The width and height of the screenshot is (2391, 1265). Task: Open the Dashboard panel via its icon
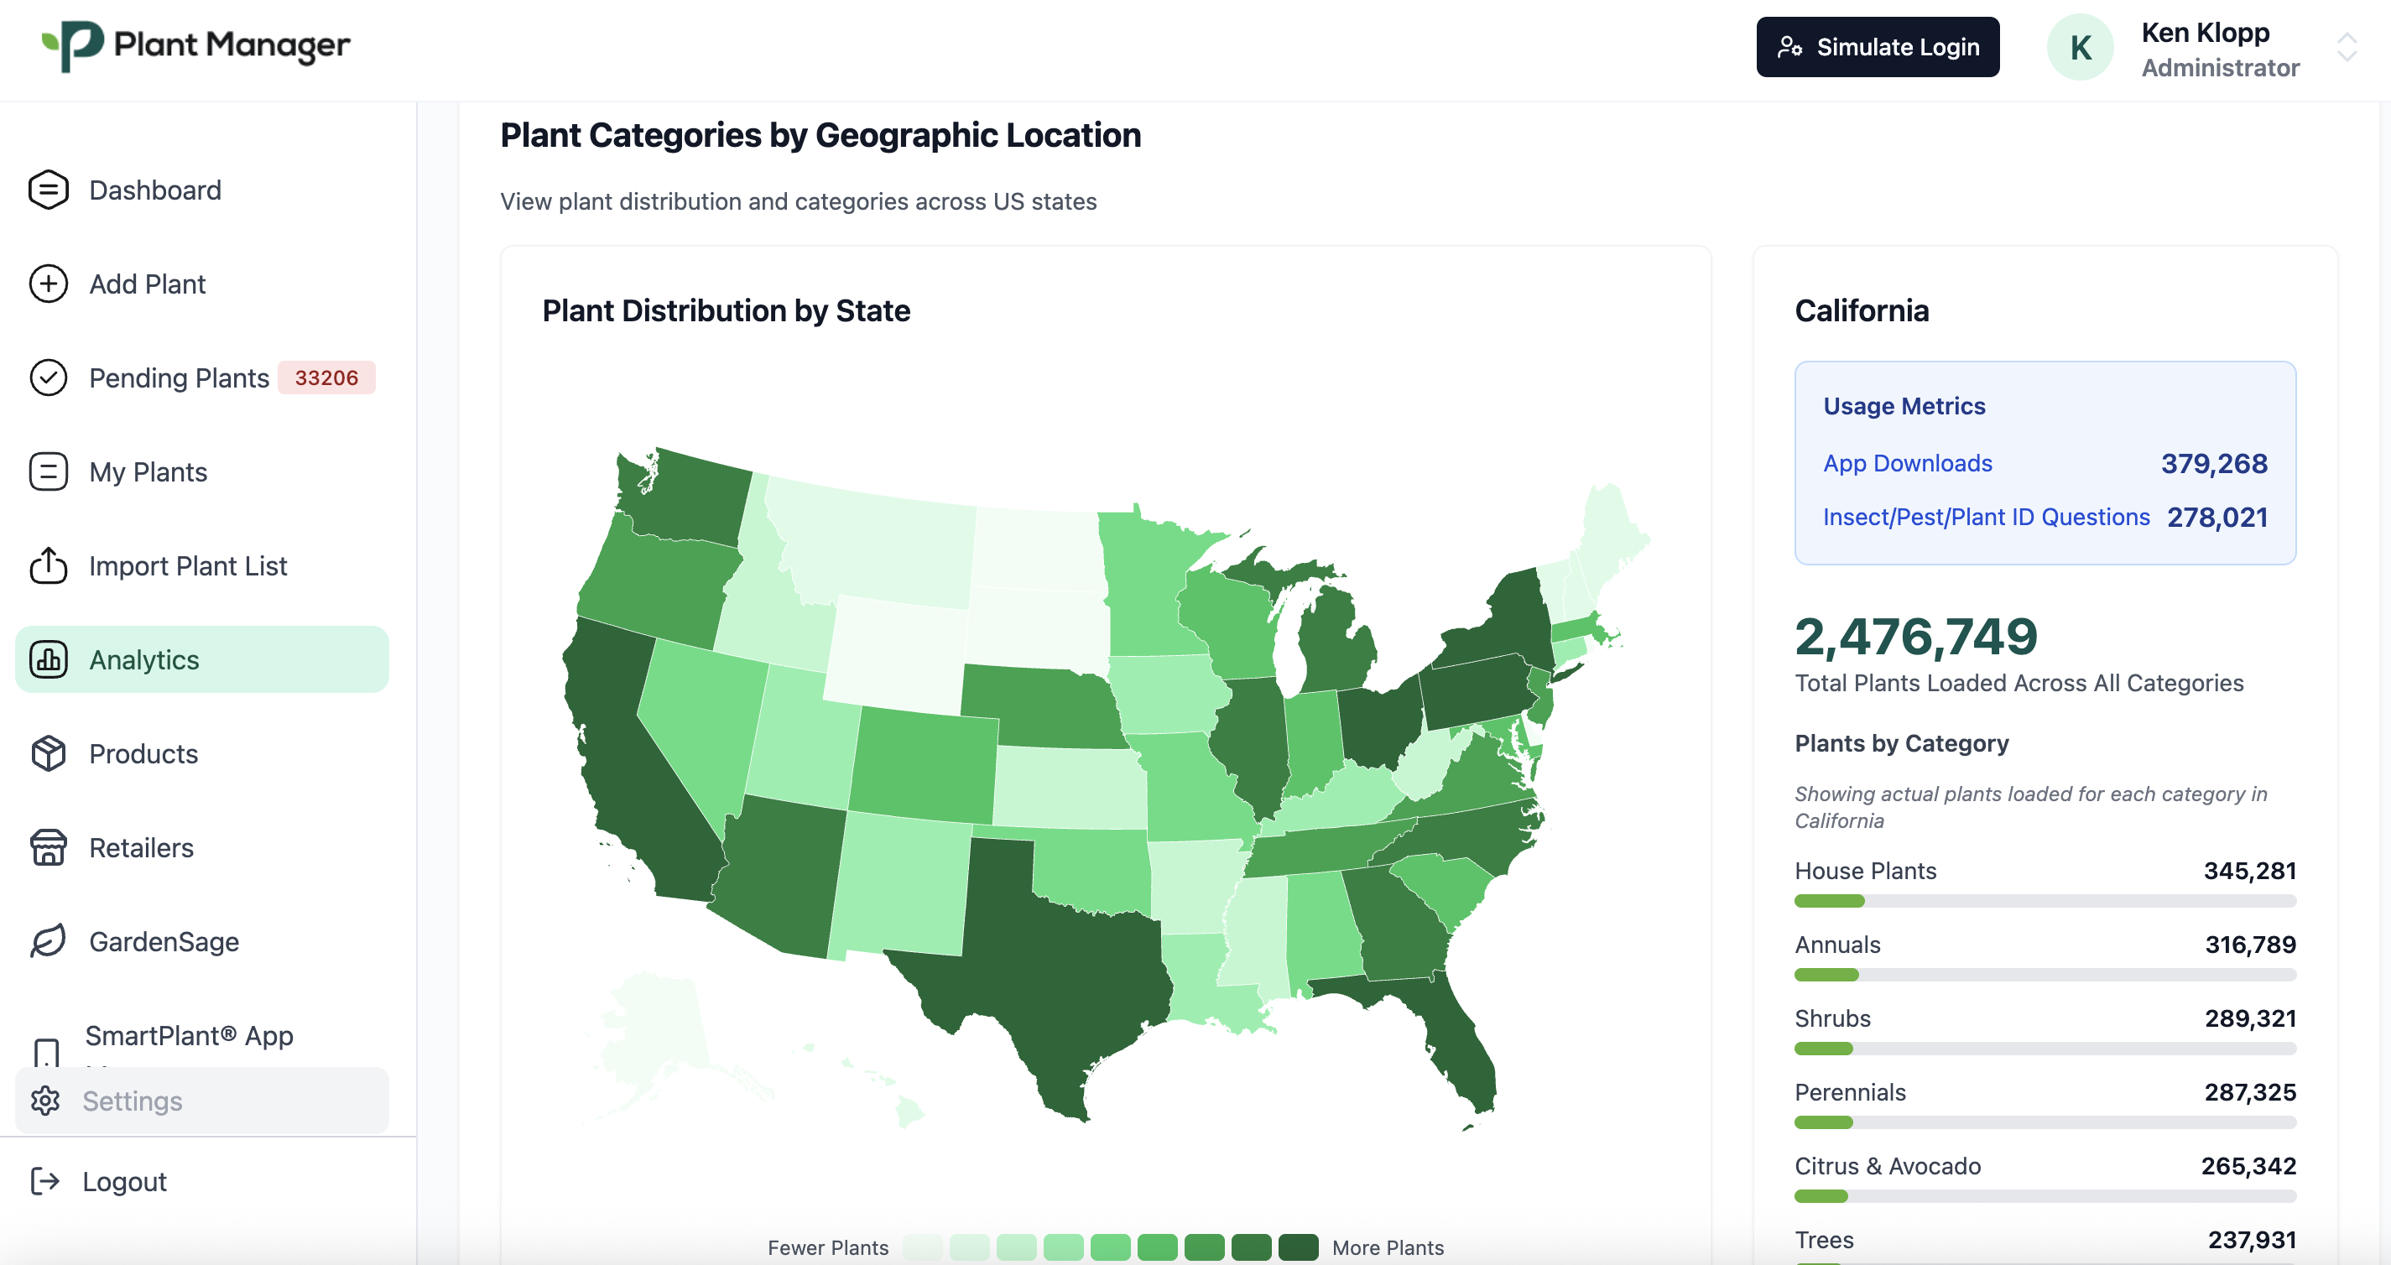click(x=47, y=190)
